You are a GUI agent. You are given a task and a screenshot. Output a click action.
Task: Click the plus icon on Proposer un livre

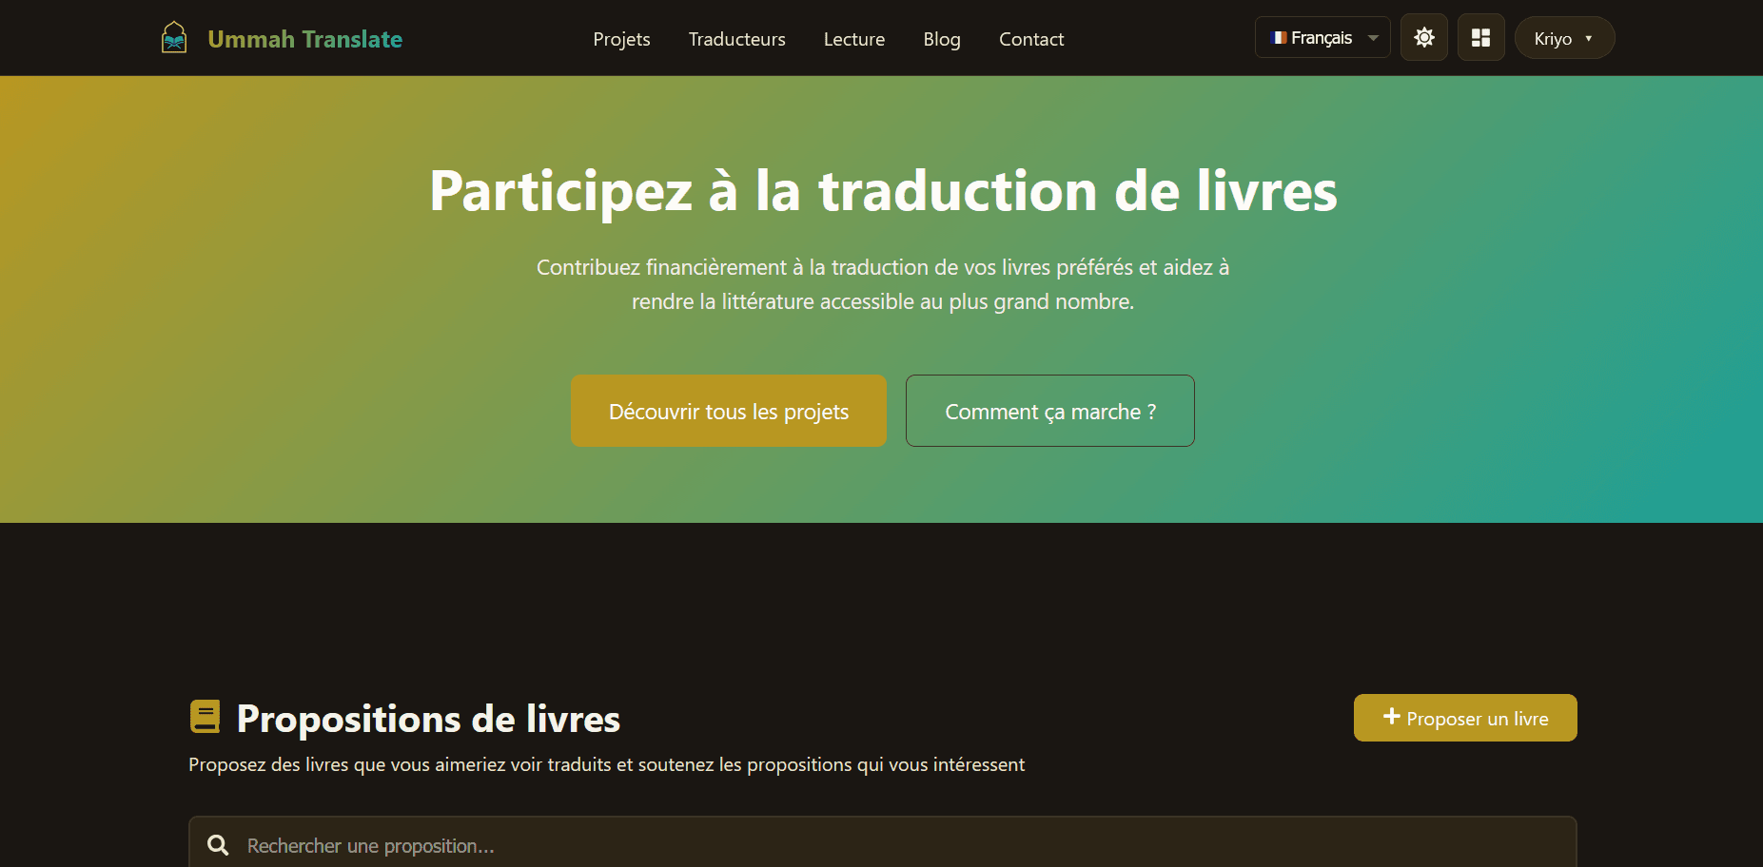click(1392, 717)
